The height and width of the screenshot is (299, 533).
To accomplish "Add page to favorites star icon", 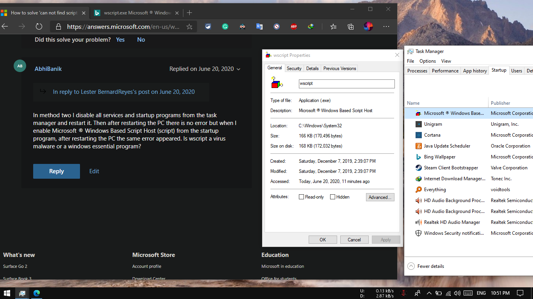I will tap(189, 26).
